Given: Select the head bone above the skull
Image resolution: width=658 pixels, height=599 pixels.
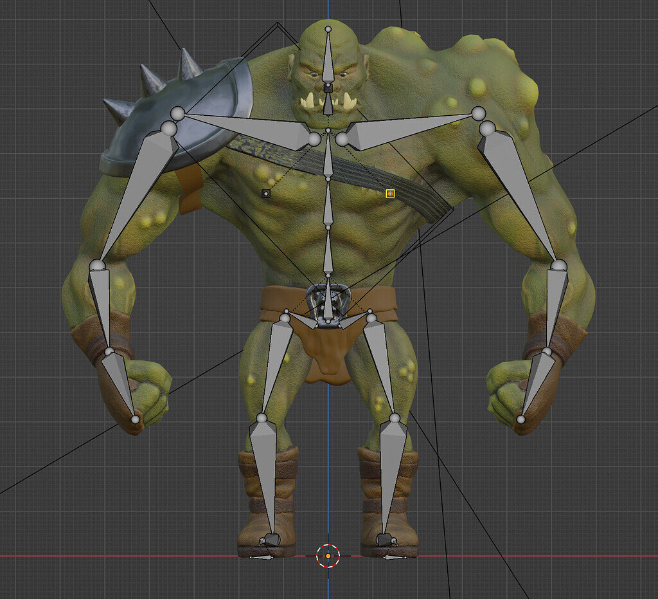Looking at the screenshot, I should pyautogui.click(x=329, y=58).
